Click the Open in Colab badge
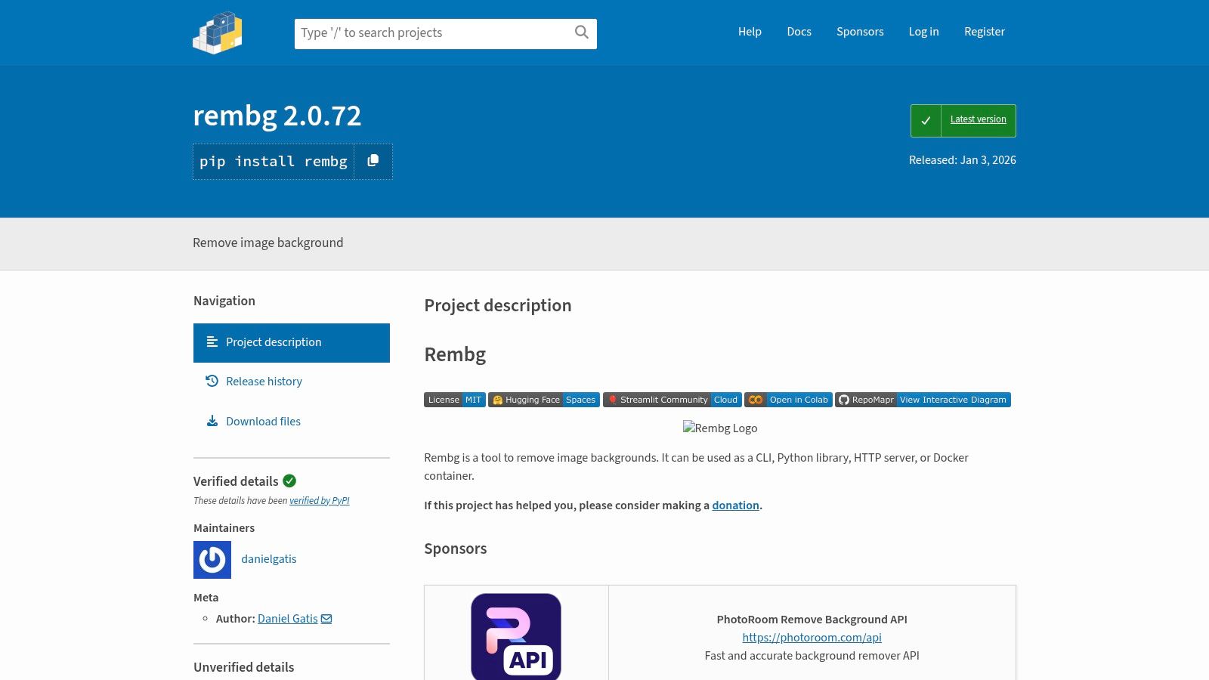 (788, 400)
